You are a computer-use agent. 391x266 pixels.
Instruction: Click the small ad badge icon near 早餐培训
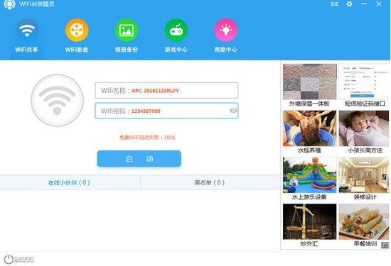tap(385, 245)
